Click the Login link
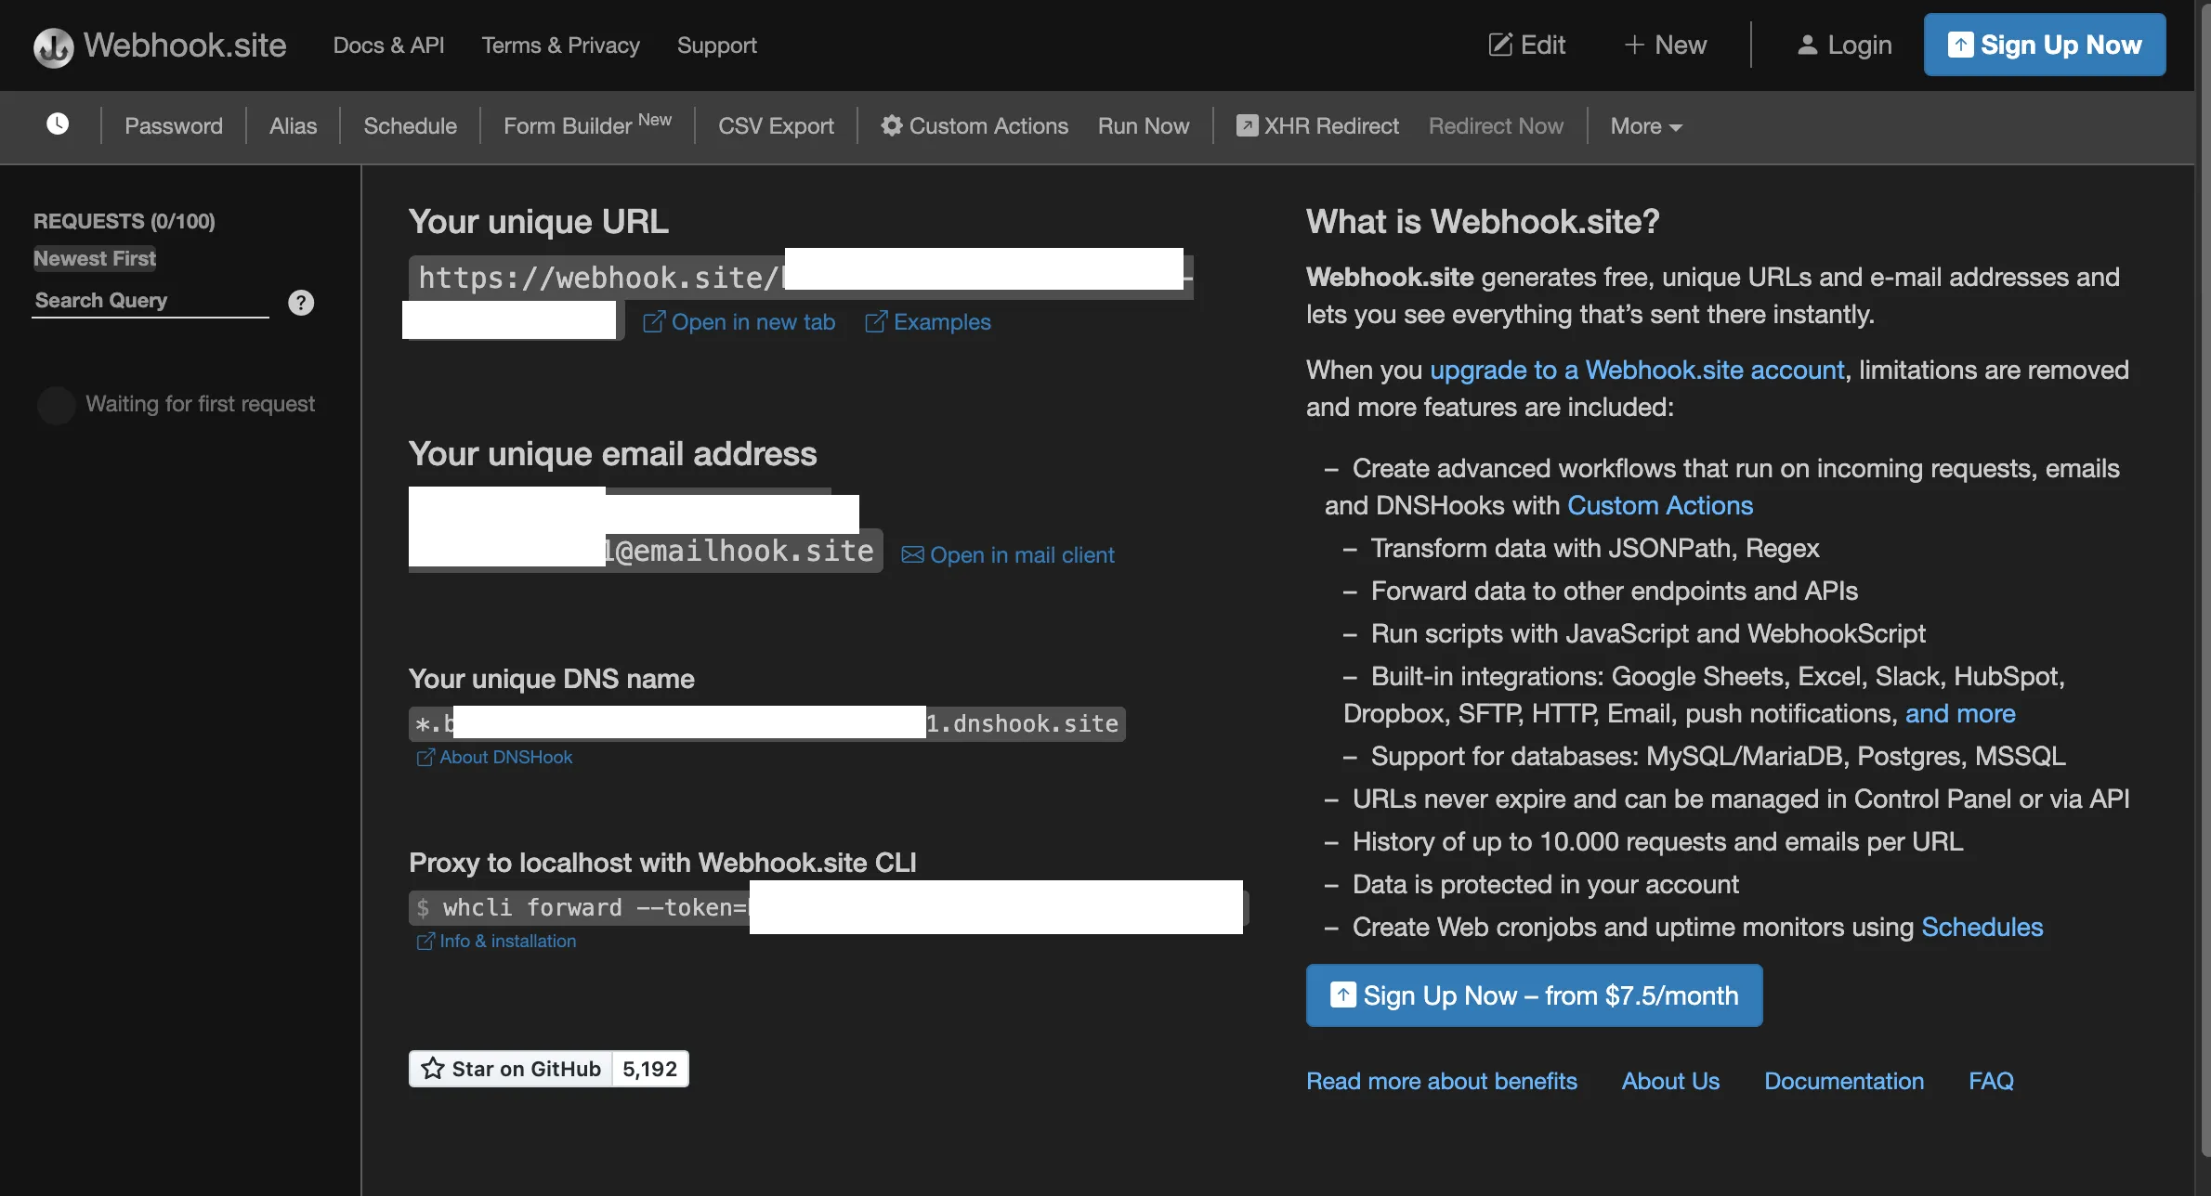2211x1196 pixels. (x=1845, y=45)
